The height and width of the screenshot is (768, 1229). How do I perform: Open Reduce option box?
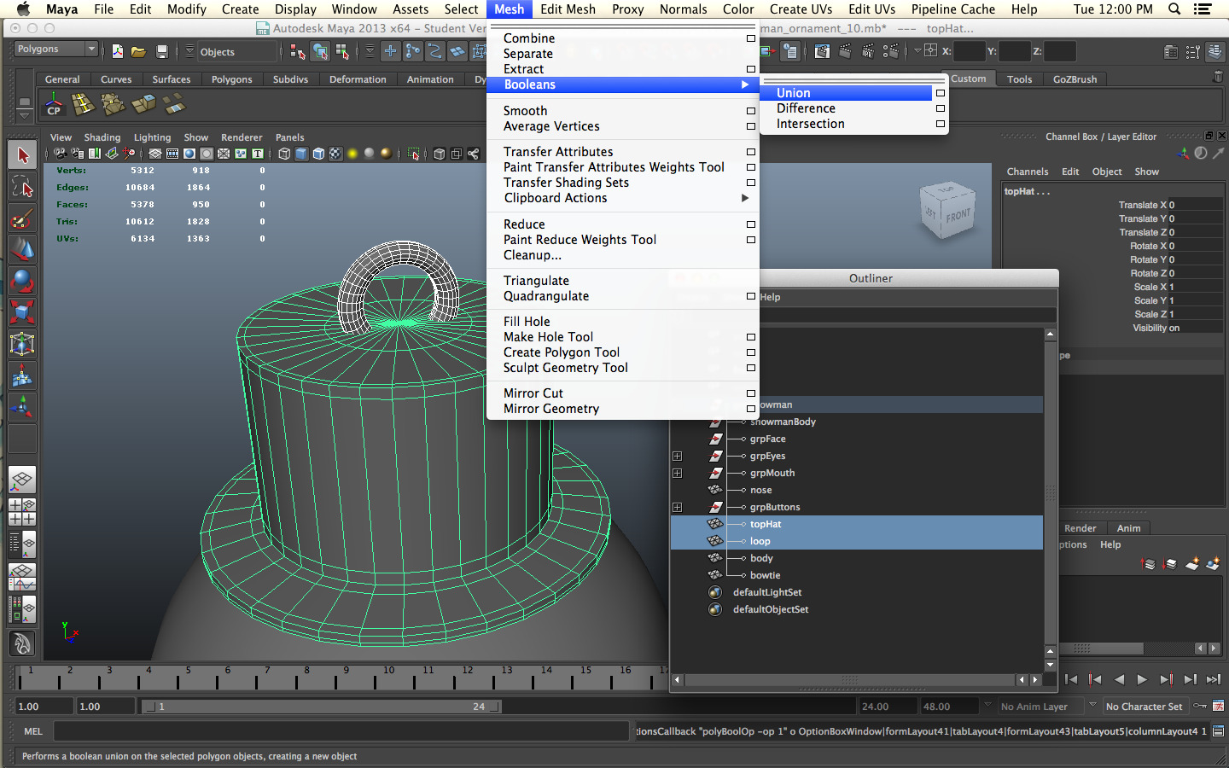(751, 224)
